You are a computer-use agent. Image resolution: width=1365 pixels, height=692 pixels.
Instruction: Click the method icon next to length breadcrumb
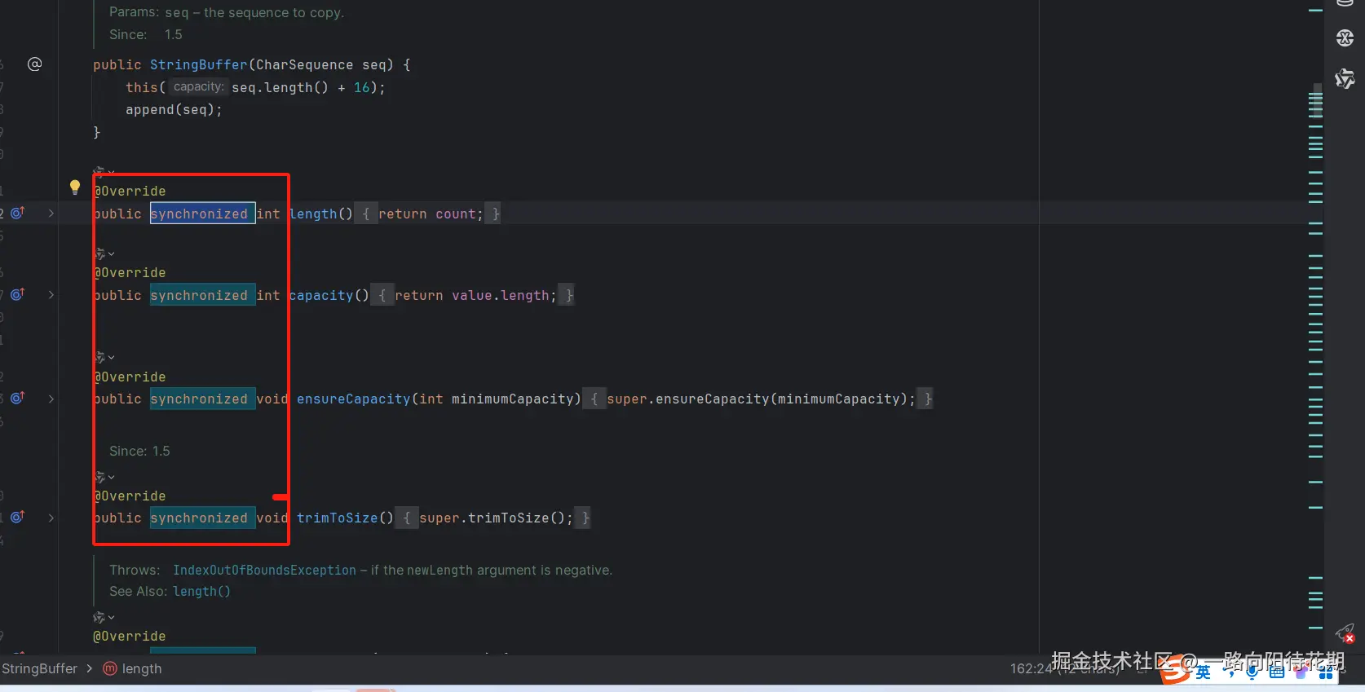pyautogui.click(x=110, y=668)
